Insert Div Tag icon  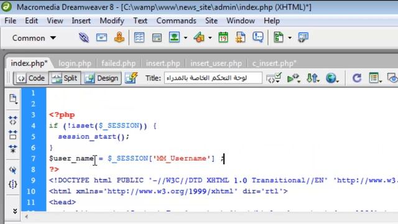click(x=157, y=38)
